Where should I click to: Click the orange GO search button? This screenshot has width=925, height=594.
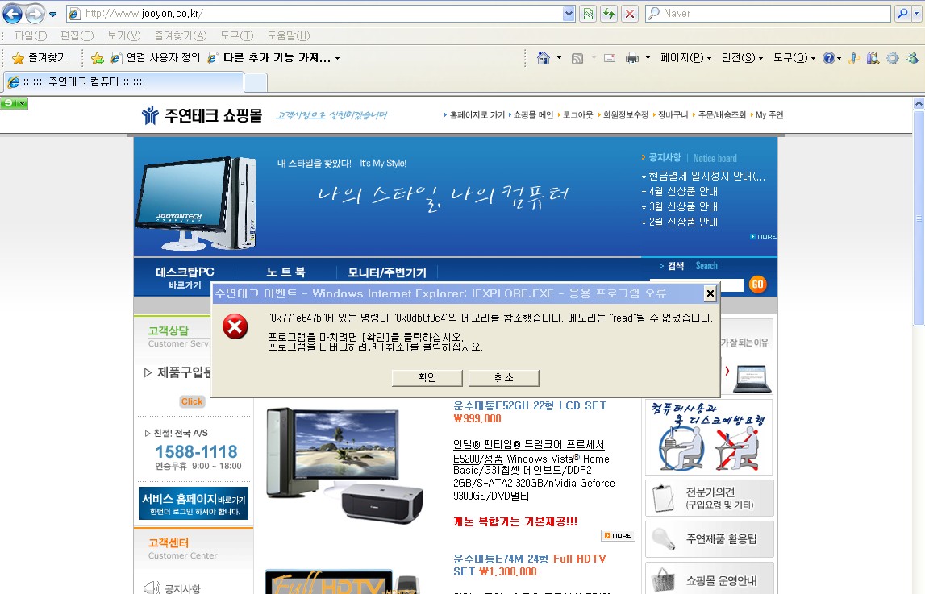coord(757,285)
